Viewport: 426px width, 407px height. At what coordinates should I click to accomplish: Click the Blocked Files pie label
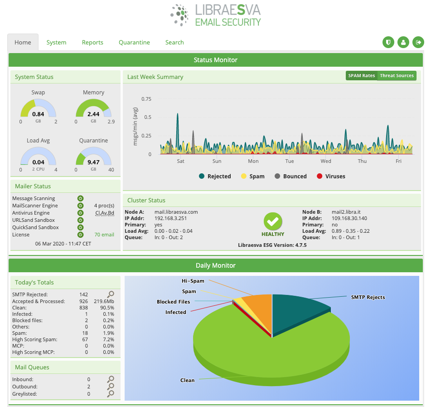tap(173, 302)
